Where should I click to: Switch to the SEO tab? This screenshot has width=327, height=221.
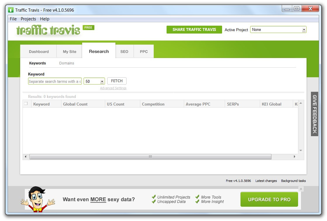(x=124, y=52)
